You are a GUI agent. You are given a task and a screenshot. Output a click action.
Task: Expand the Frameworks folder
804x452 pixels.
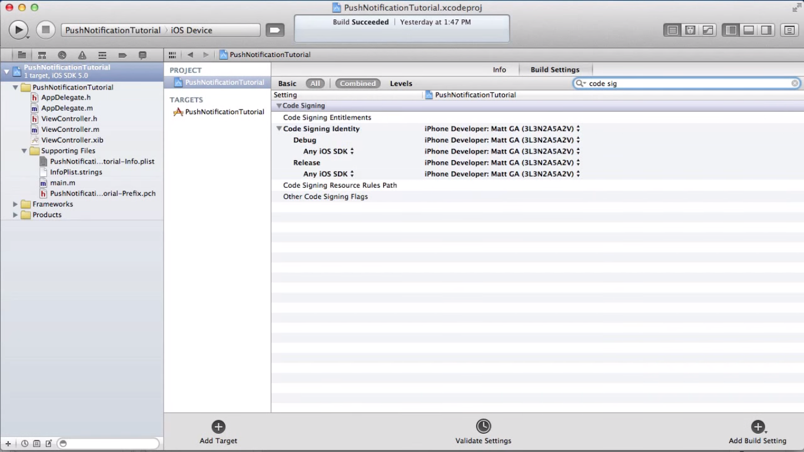[15, 204]
